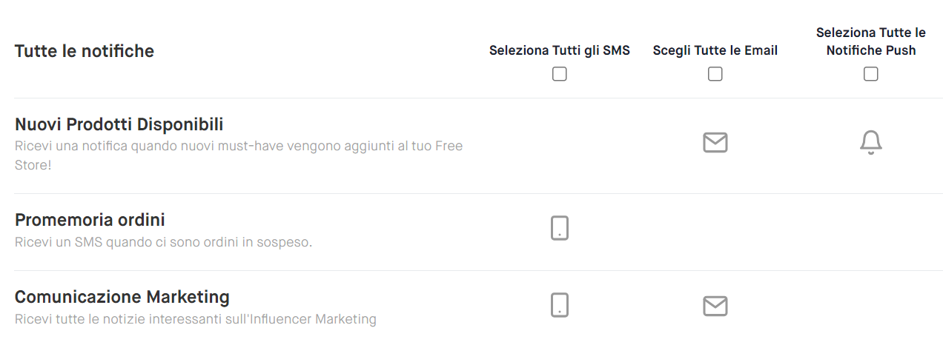Click the Promemoria ordini title
The height and width of the screenshot is (345, 943).
90,220
